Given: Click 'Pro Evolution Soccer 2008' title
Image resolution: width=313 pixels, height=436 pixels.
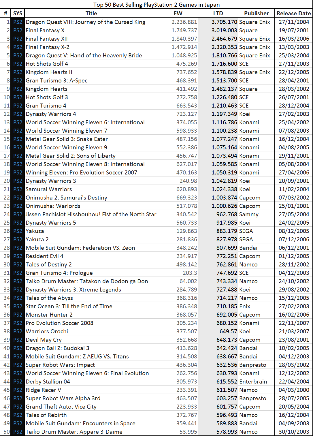Looking at the screenshot, I should (x=59, y=323).
